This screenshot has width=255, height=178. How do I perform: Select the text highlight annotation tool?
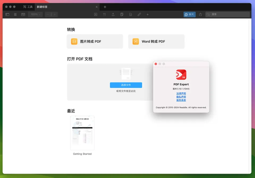(96, 14)
